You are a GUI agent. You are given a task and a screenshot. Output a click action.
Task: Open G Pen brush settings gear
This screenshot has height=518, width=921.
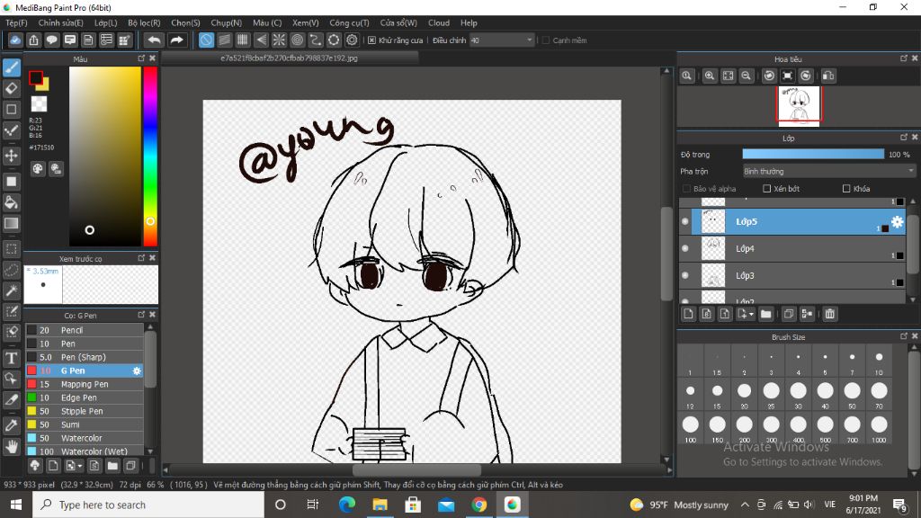[x=137, y=371]
